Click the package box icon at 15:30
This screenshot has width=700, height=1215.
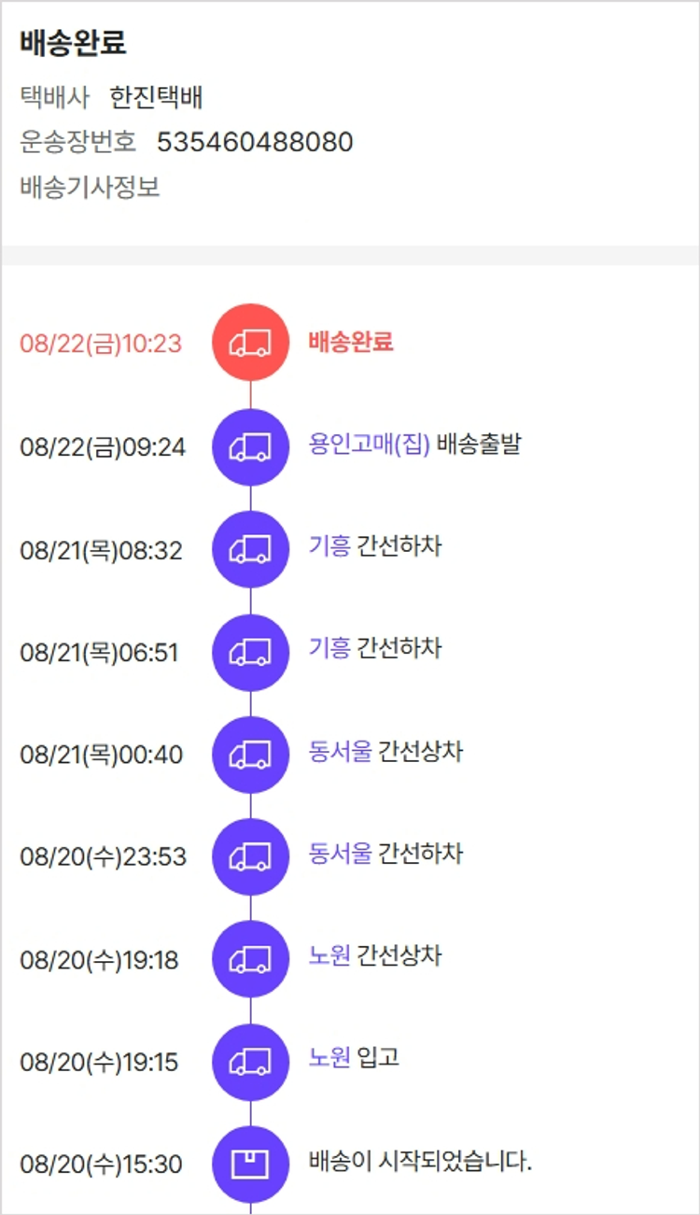[250, 1165]
